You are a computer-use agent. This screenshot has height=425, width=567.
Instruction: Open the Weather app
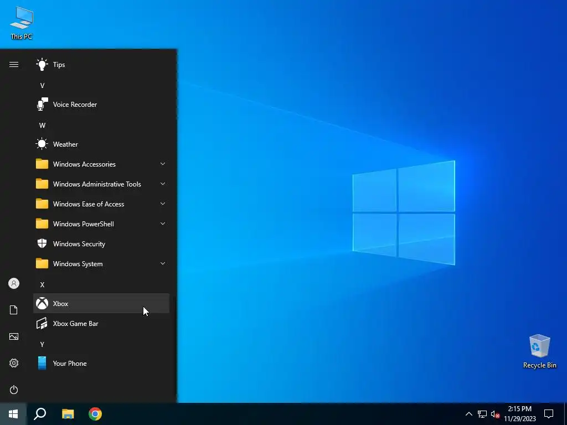[x=101, y=144]
